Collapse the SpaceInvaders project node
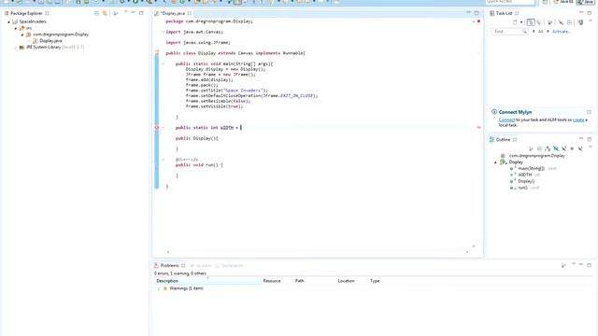Viewport: 598px width, 336px height. pyautogui.click(x=8, y=22)
